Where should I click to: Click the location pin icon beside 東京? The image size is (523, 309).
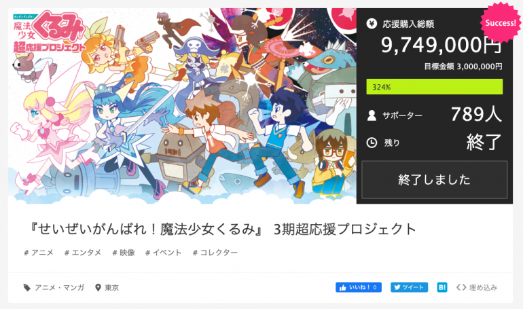[98, 287]
